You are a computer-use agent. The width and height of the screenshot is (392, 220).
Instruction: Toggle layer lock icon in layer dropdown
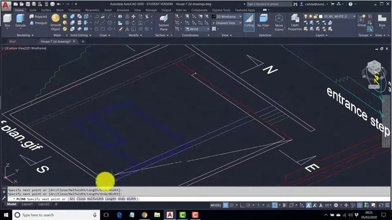tap(315, 16)
